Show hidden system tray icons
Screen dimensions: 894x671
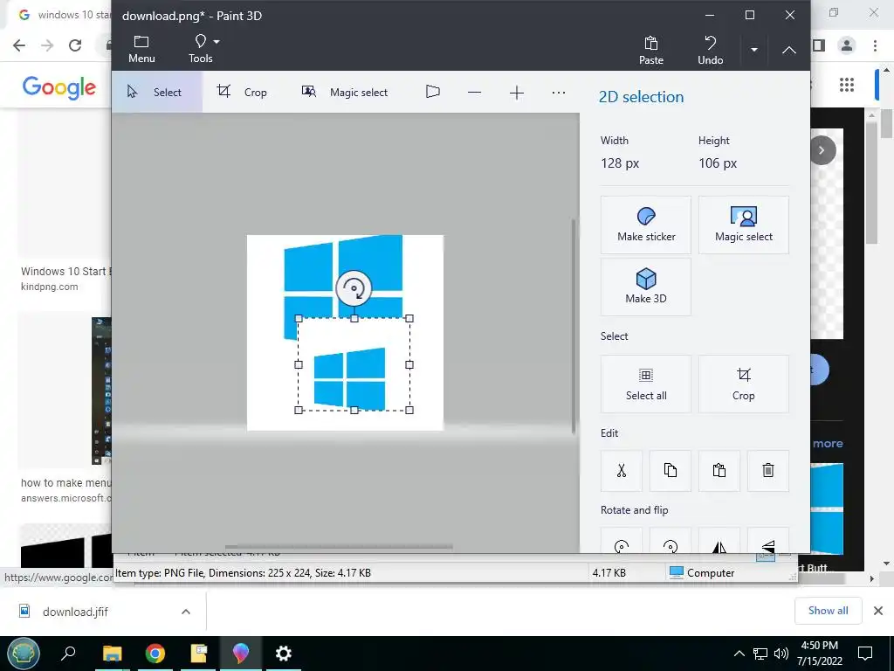point(739,654)
